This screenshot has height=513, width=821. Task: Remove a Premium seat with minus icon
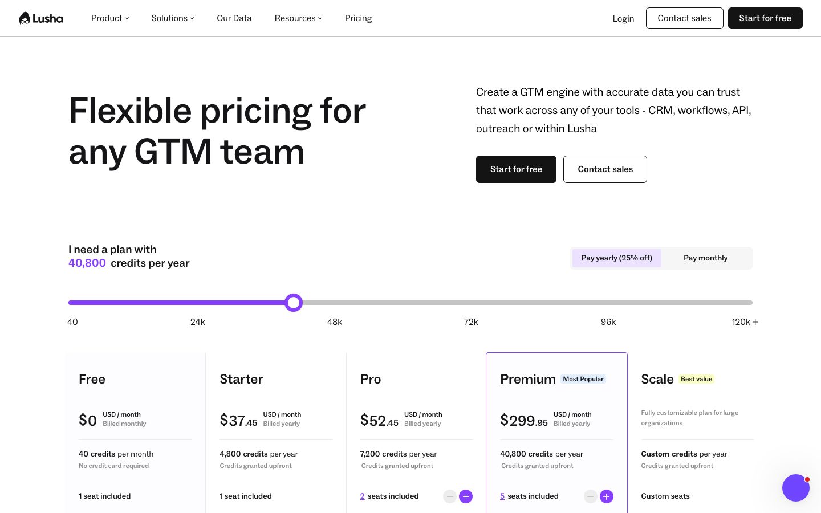(x=591, y=496)
